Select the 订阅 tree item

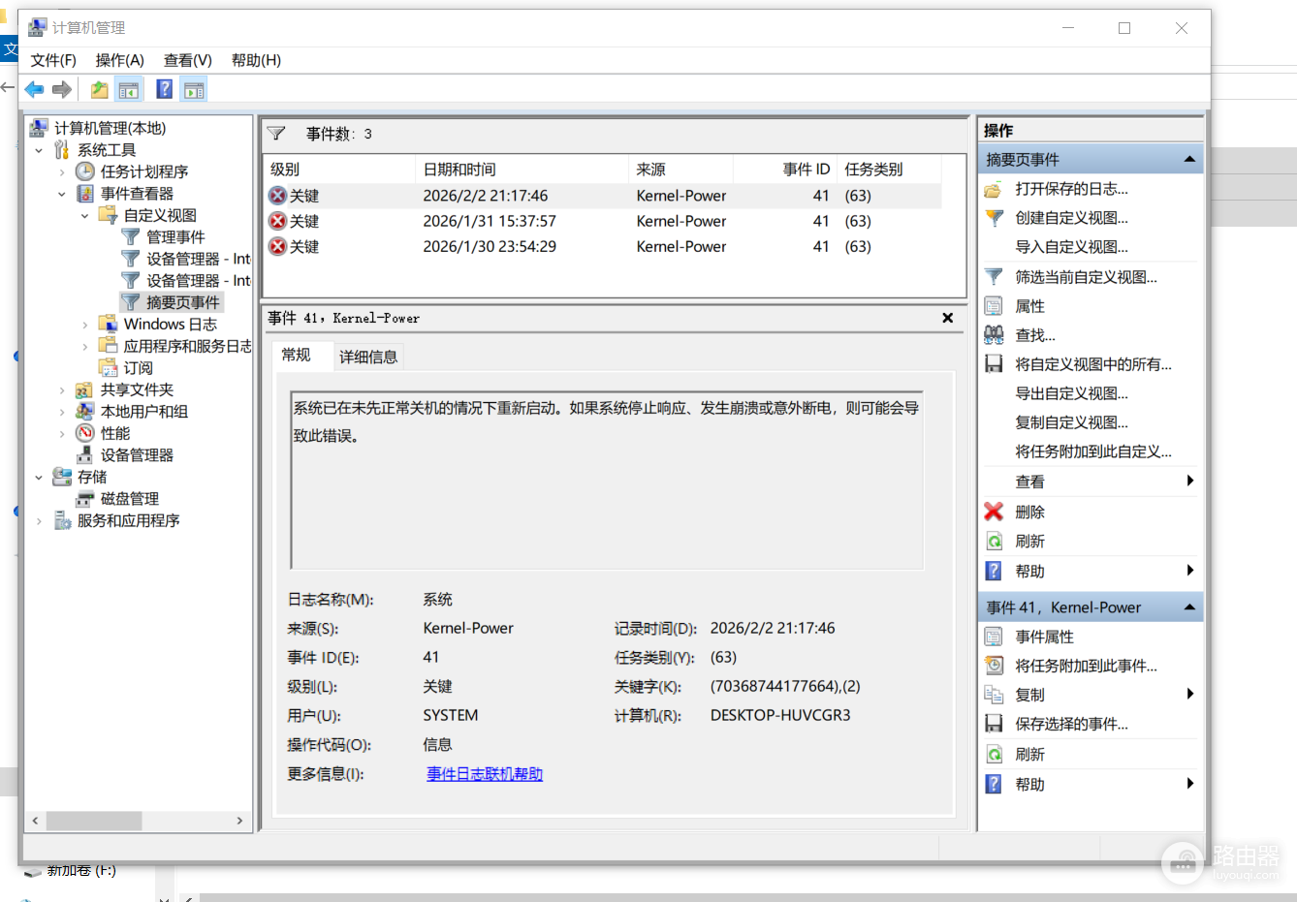click(x=138, y=368)
